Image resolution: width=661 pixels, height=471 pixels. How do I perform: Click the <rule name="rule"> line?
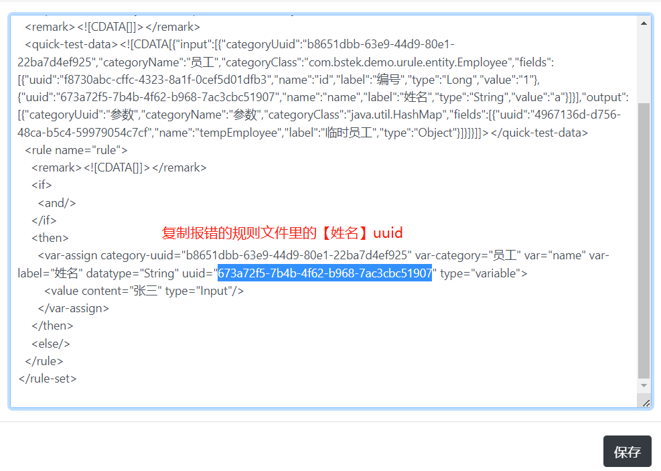(76, 150)
